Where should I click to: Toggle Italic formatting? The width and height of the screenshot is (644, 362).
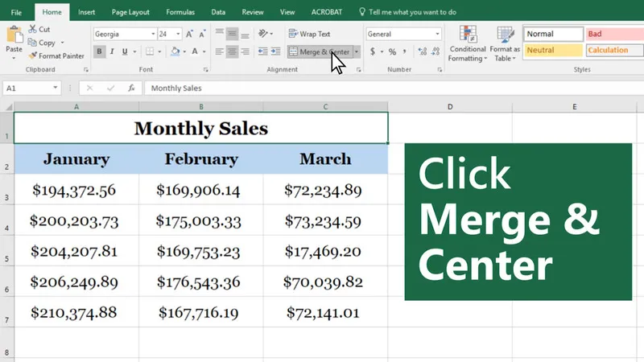point(114,51)
